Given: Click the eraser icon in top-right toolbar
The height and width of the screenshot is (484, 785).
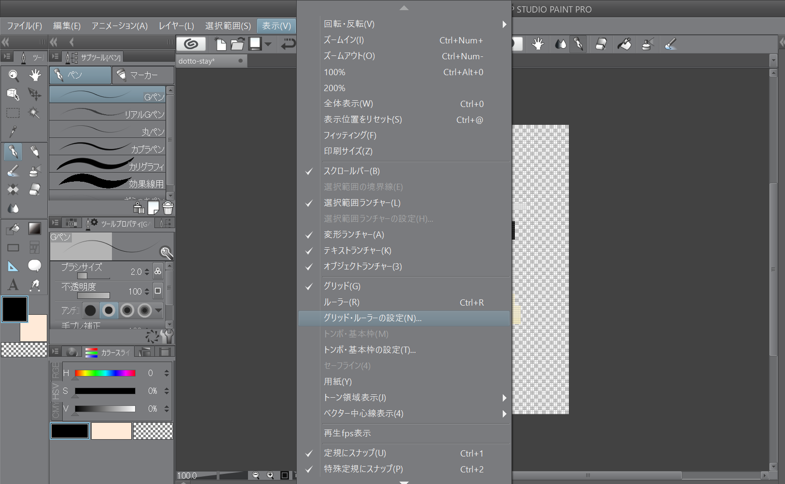Looking at the screenshot, I should point(601,44).
